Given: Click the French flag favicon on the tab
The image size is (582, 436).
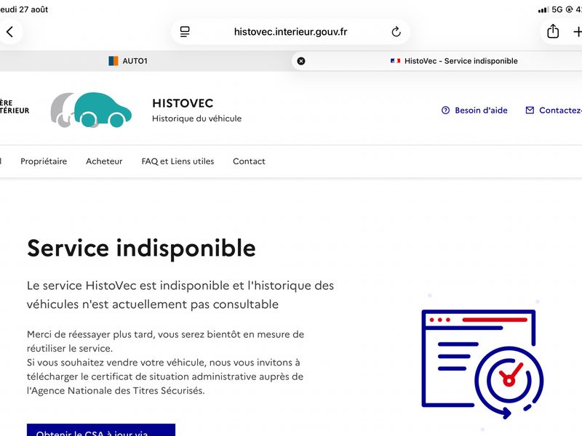Looking at the screenshot, I should coord(395,61).
